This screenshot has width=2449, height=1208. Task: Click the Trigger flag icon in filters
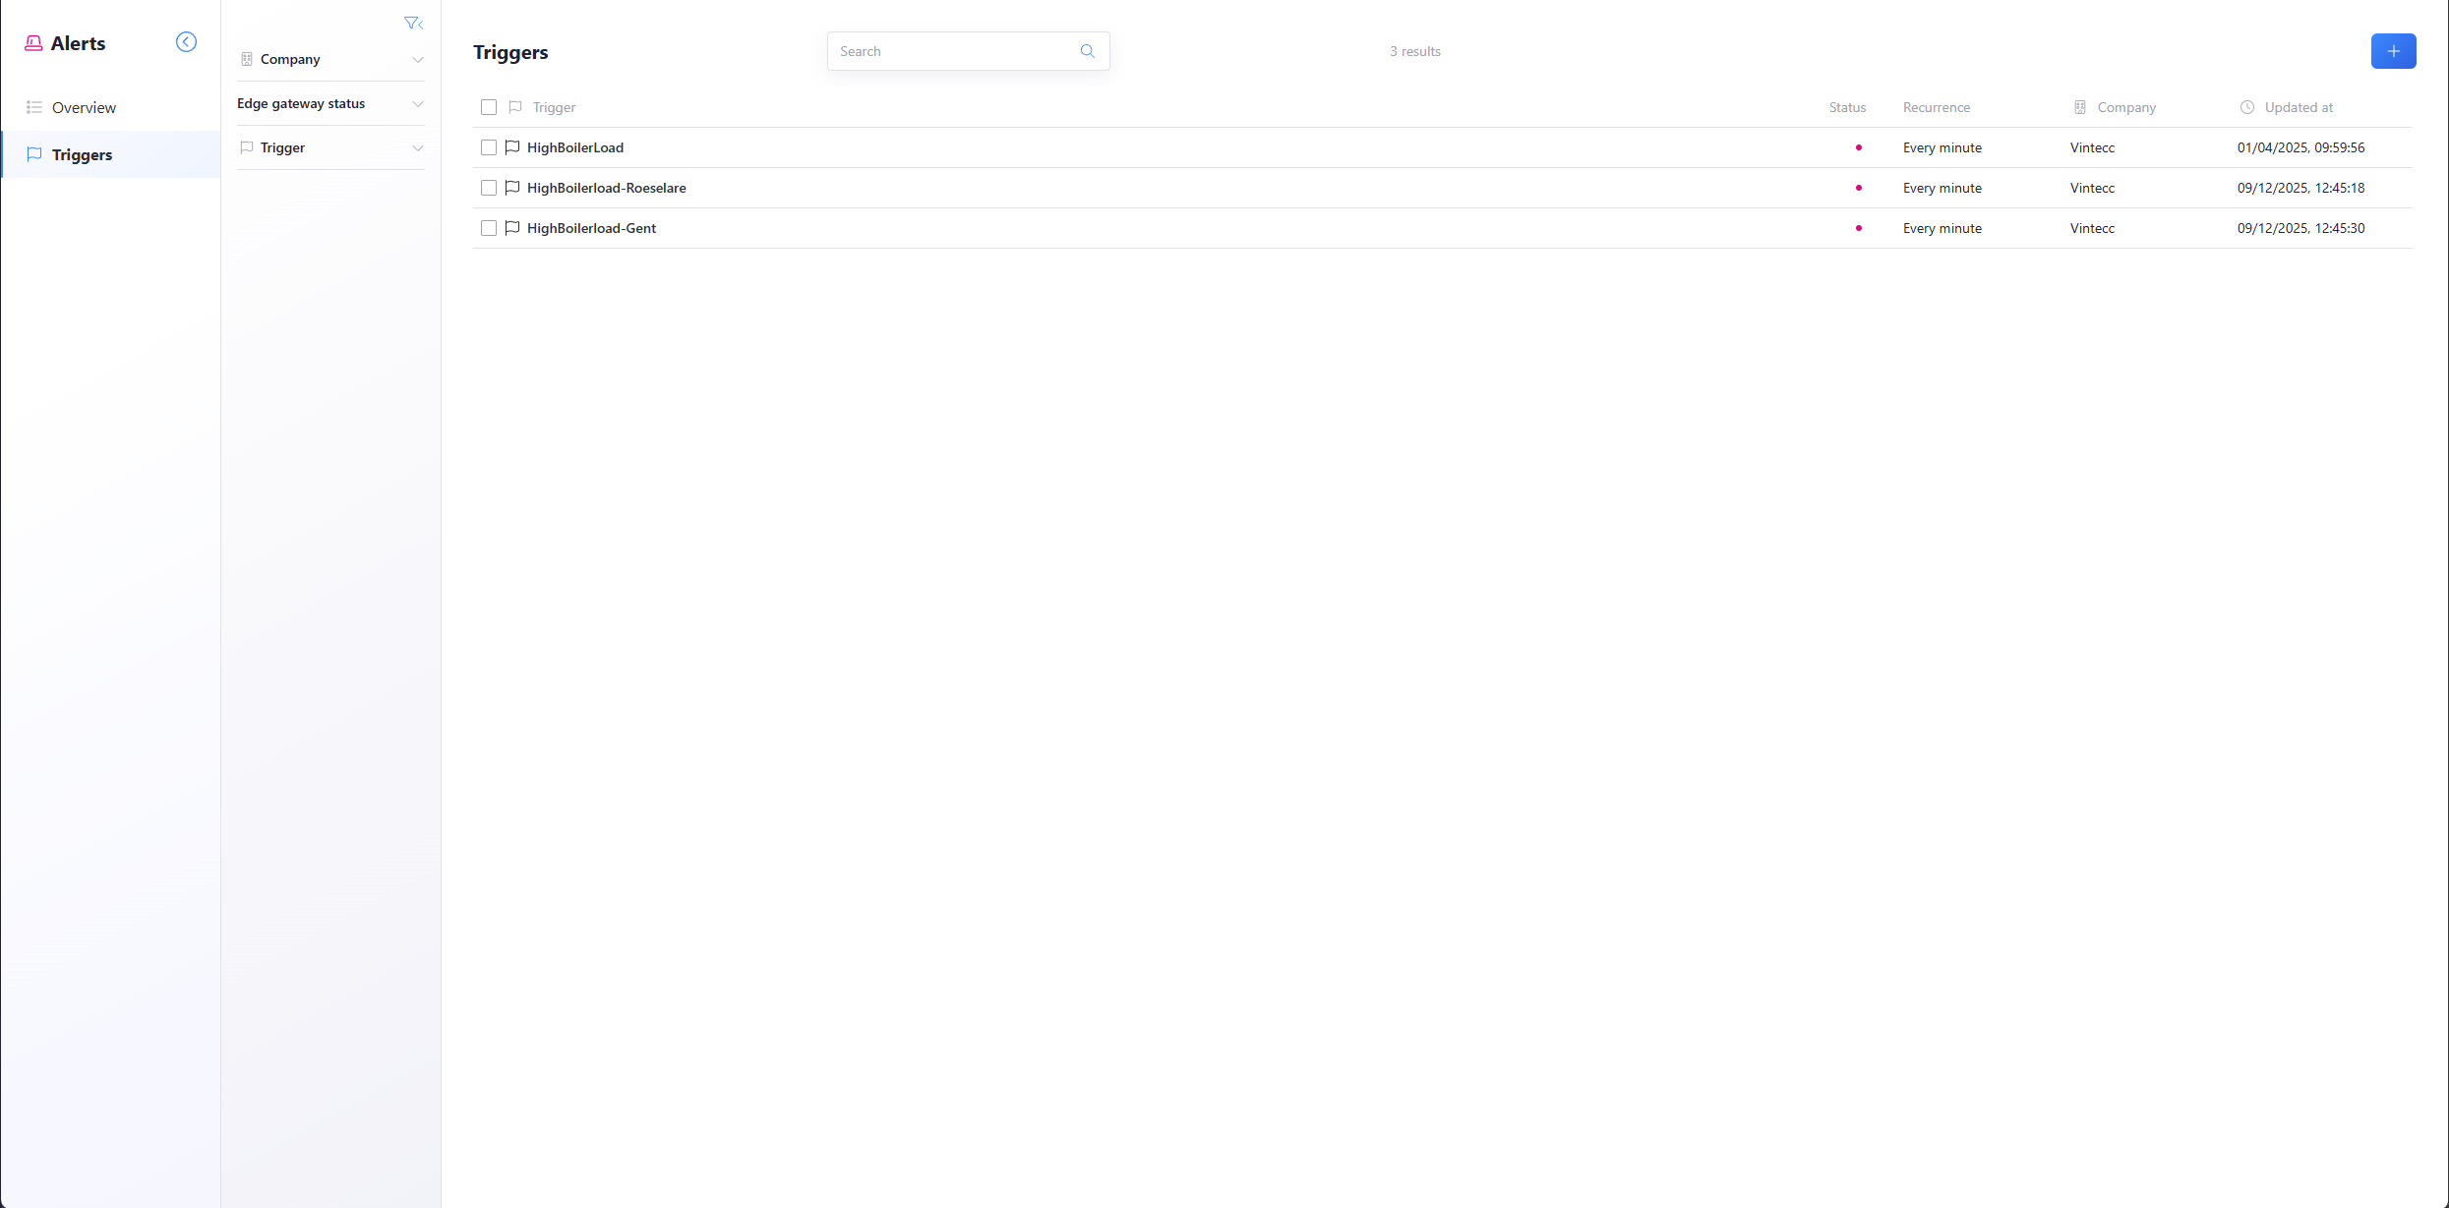click(x=247, y=147)
